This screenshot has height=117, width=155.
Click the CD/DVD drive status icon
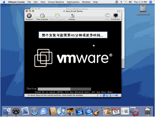104,95
